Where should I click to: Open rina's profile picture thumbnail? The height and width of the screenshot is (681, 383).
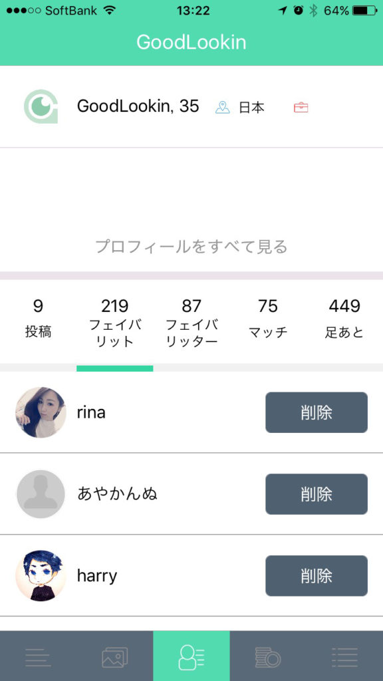pyautogui.click(x=40, y=412)
